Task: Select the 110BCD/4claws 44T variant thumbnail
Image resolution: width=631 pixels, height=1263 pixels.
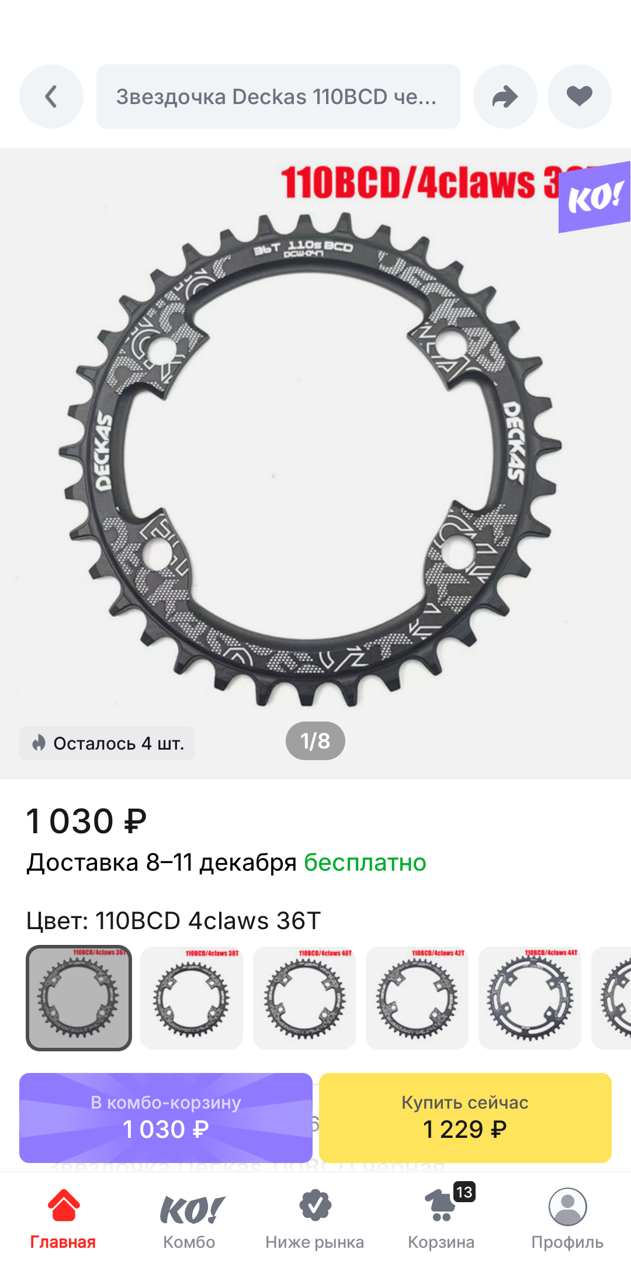Action: (x=530, y=998)
